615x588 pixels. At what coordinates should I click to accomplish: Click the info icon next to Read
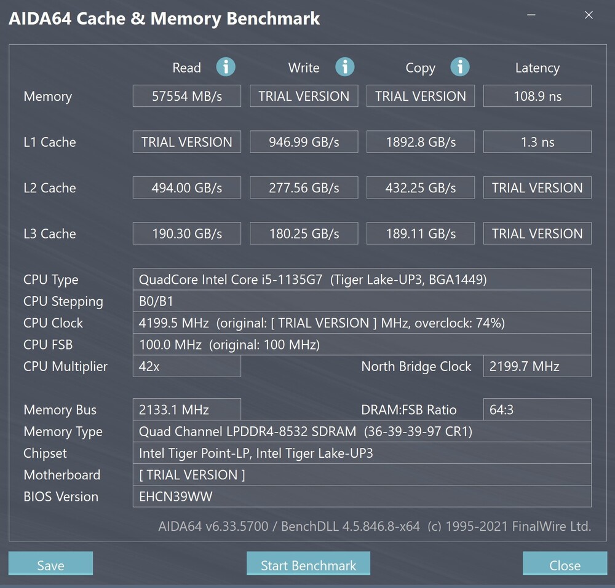click(x=226, y=67)
